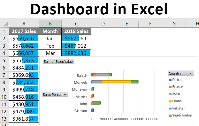This screenshot has width=199, height=126.
Task: Select cell with $480,951
Action: (x=24, y=104)
